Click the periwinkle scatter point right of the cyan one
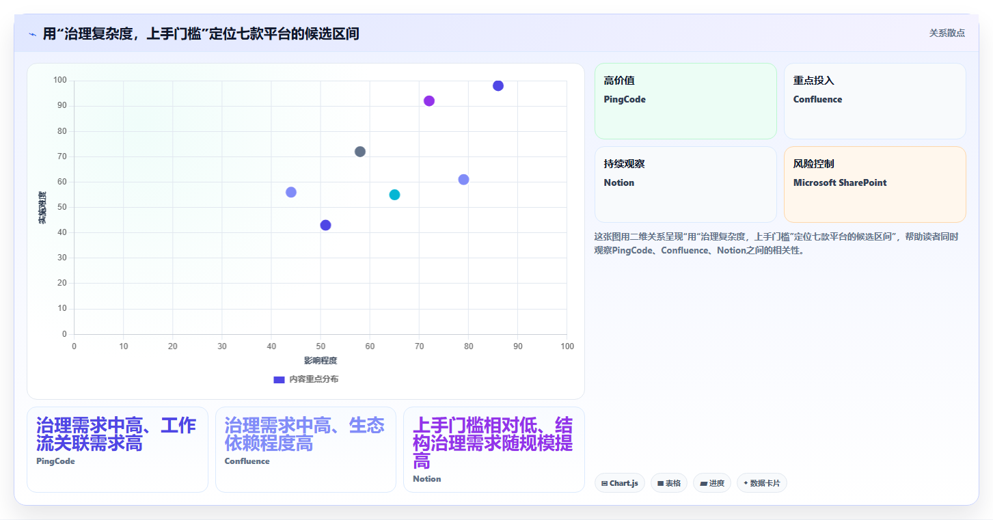The height and width of the screenshot is (520, 993). (x=463, y=180)
